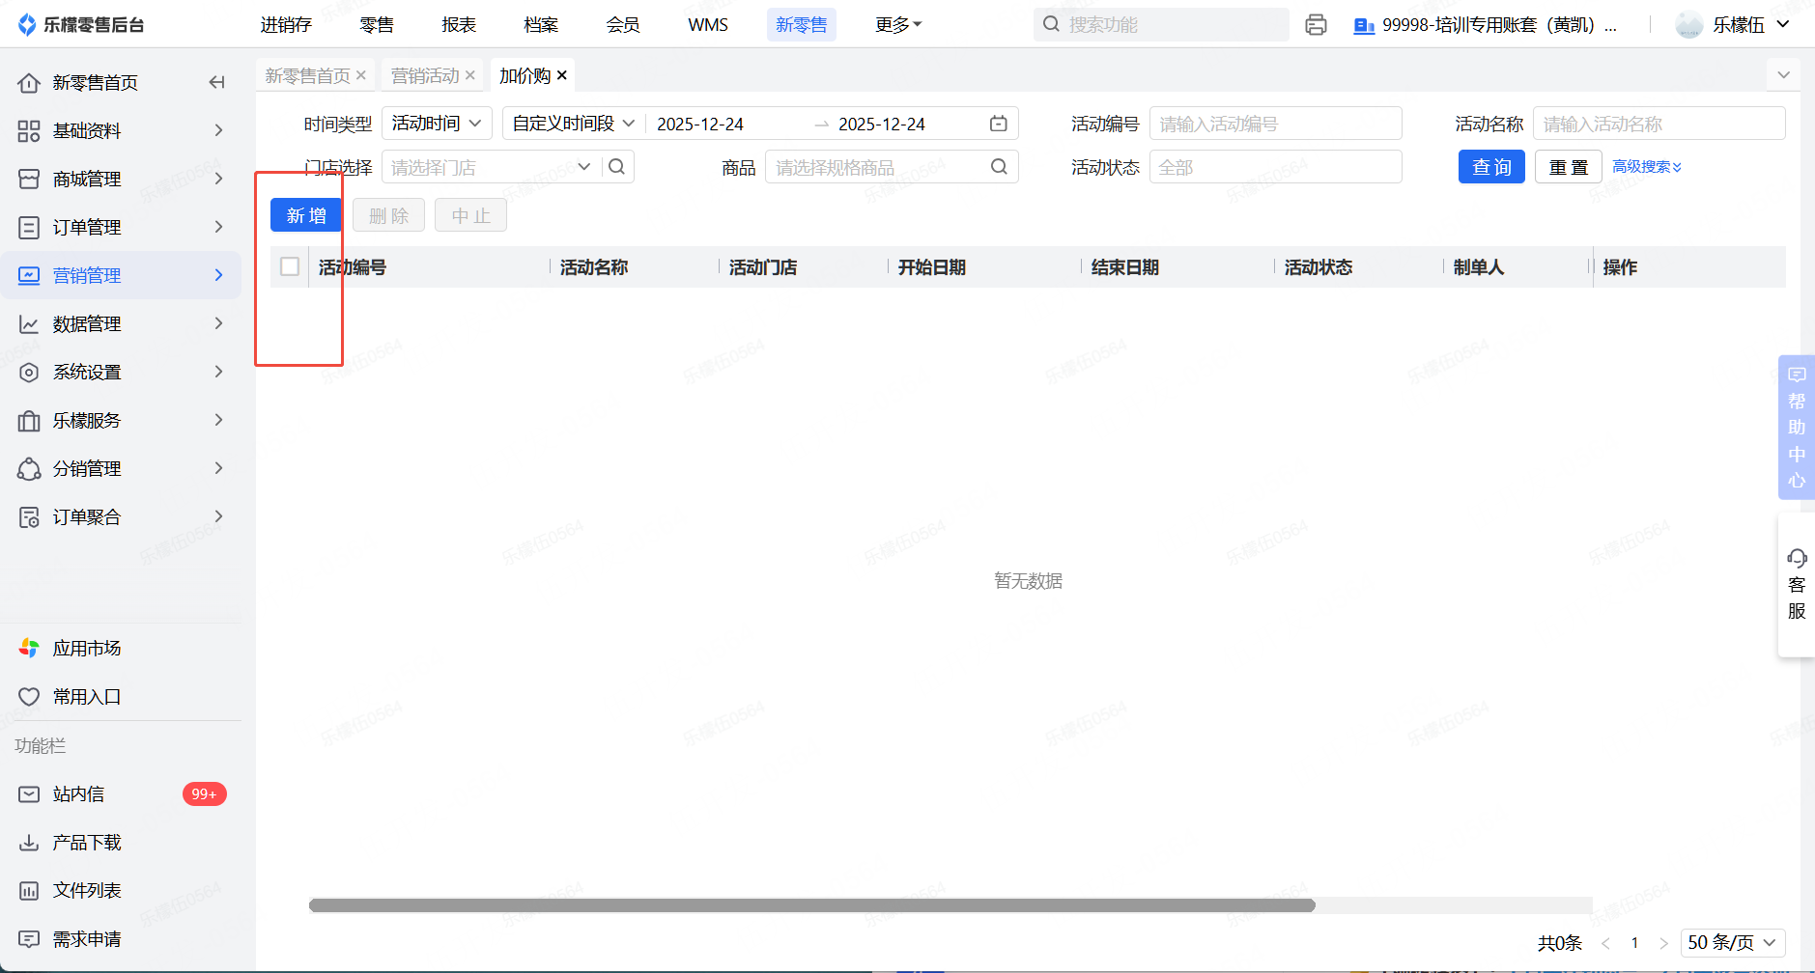The height and width of the screenshot is (973, 1815).
Task: Expand the tab list chevron at right
Action: [1783, 75]
